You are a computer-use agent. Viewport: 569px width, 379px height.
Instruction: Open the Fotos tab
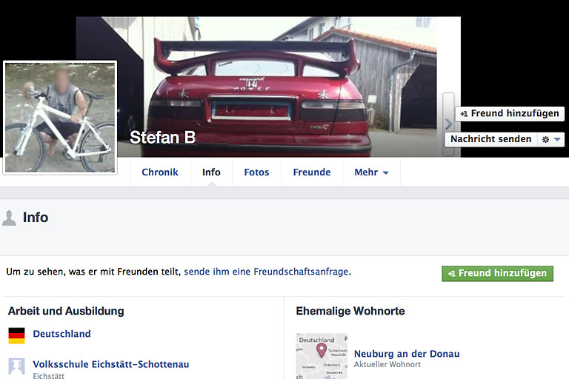[x=256, y=172]
